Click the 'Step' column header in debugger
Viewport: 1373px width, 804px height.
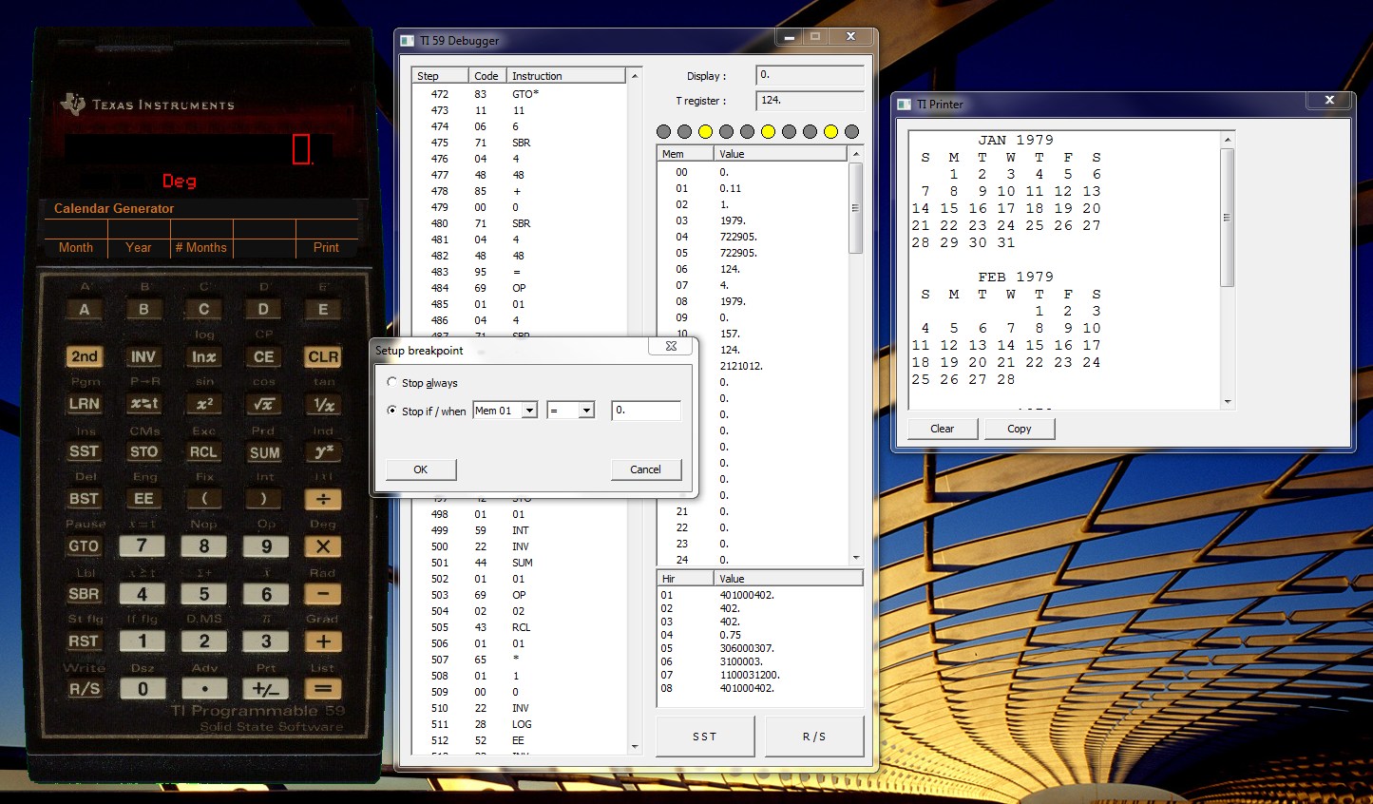tap(440, 75)
